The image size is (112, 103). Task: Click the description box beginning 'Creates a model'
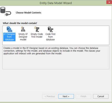coord(56,58)
